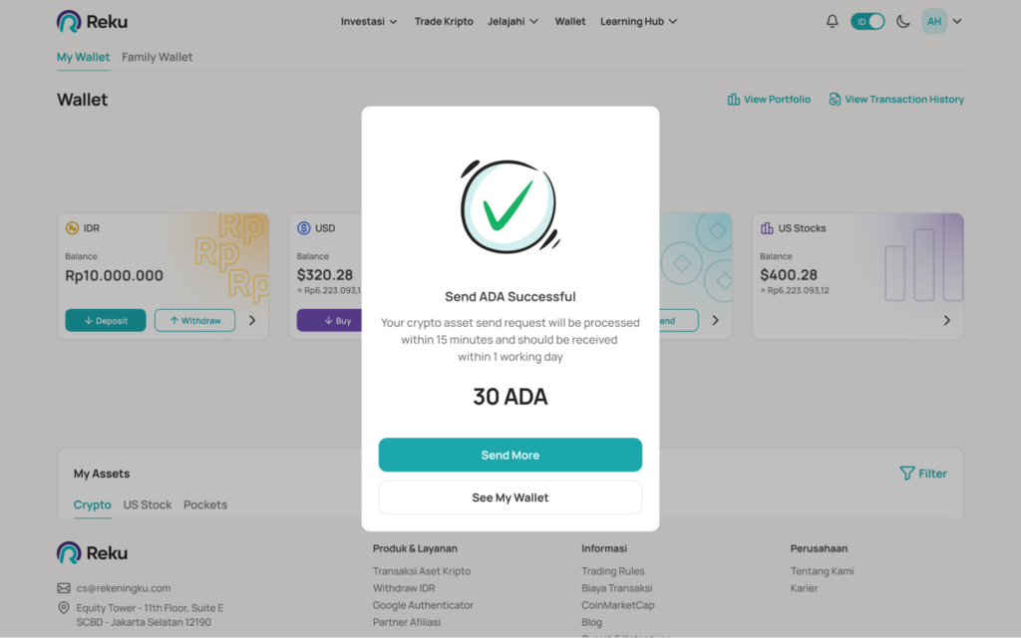Screen dimensions: 1021x638
Task: Click the USD dollar coin icon
Action: click(x=304, y=228)
